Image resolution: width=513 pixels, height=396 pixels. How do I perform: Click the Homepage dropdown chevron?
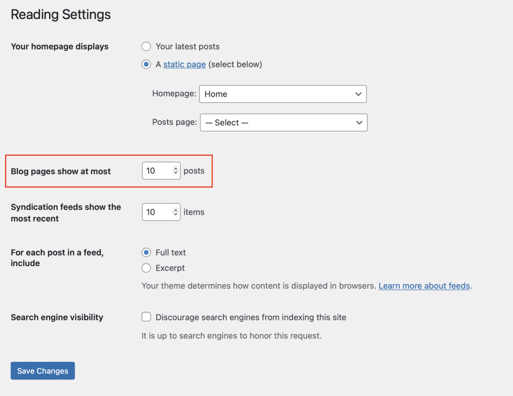pos(358,94)
